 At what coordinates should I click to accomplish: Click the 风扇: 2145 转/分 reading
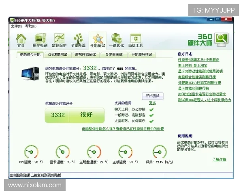click(x=159, y=162)
